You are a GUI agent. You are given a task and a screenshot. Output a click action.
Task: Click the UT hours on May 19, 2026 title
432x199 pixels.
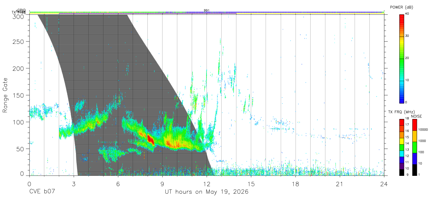207,192
